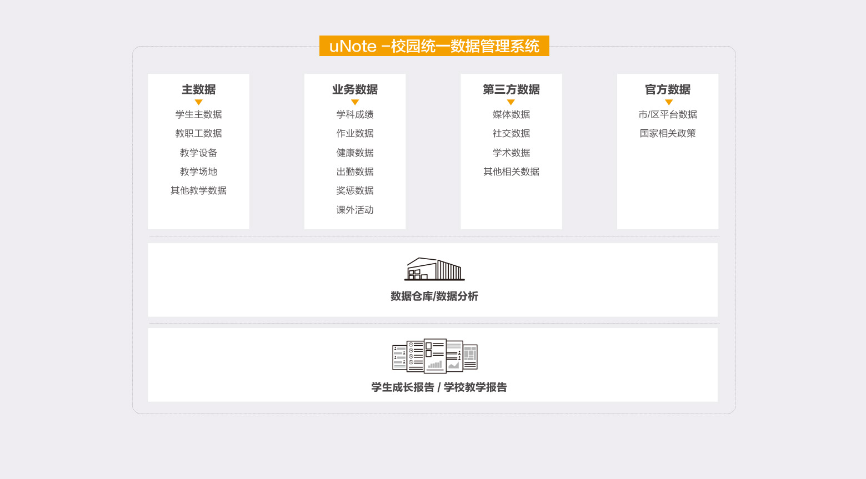
Task: Click the 数据仓库/数据分析 label
Action: [434, 296]
